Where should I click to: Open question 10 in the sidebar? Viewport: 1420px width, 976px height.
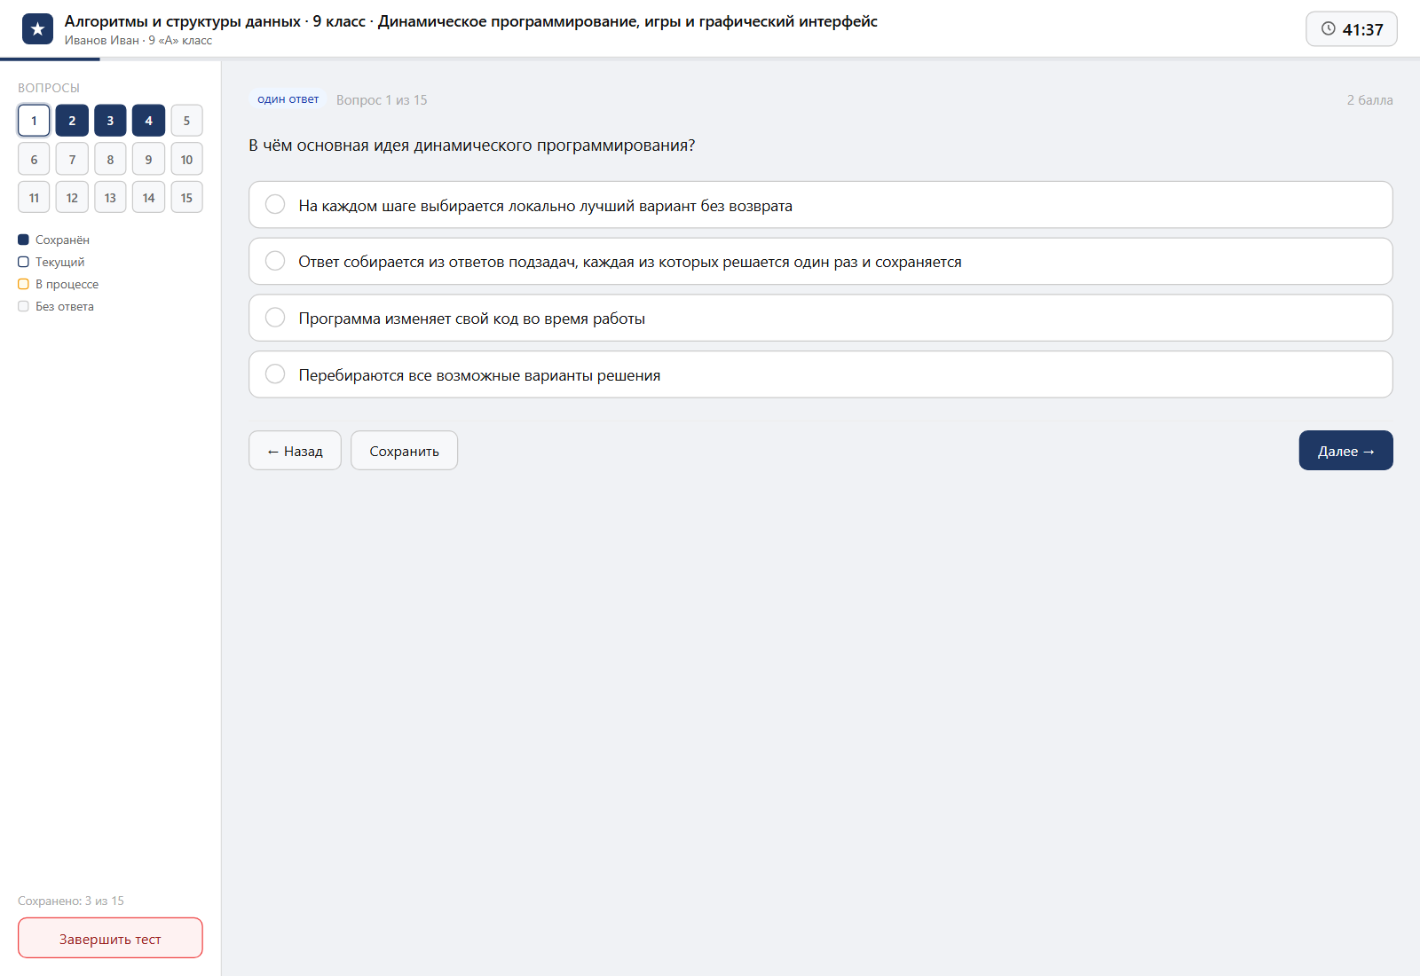click(186, 159)
